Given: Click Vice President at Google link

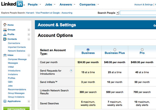Looking at the screenshot, I should pyautogui.click(x=48, y=13).
